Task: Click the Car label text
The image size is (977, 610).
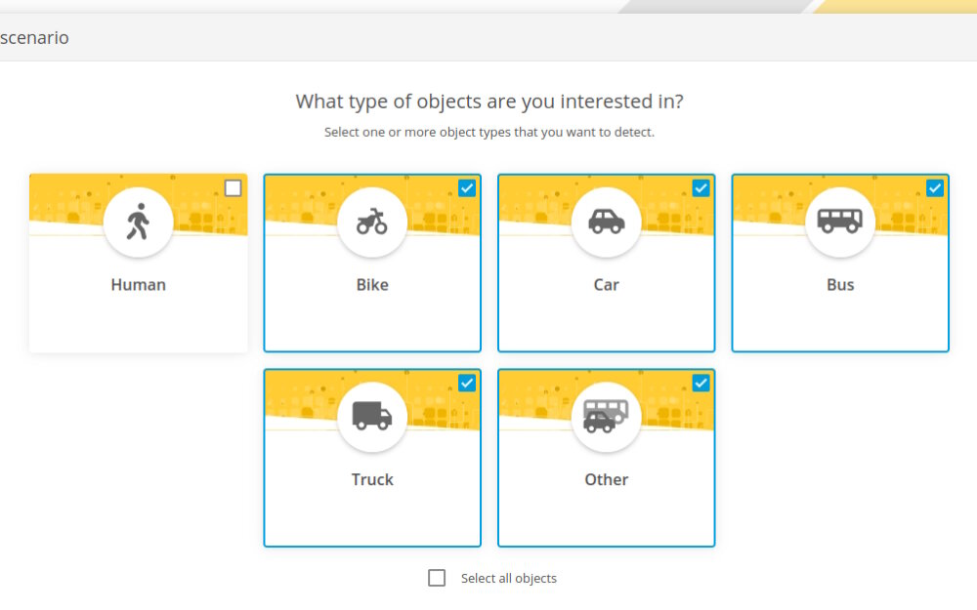Action: point(607,284)
